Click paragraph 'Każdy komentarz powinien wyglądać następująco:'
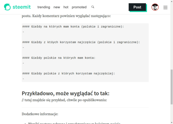This screenshot has height=124, width=173. point(71,16)
